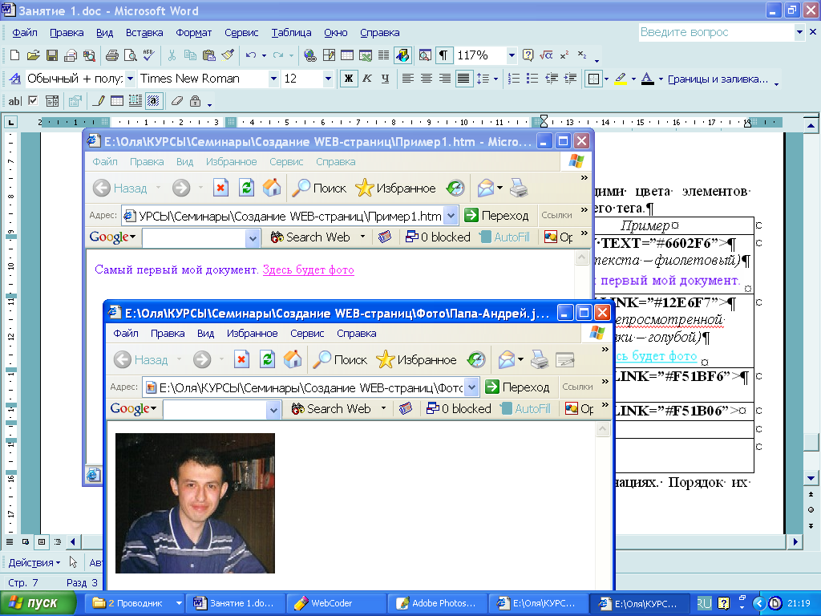Image resolution: width=821 pixels, height=616 pixels.
Task: Open the Times New Roman font dropdown
Action: click(x=273, y=79)
